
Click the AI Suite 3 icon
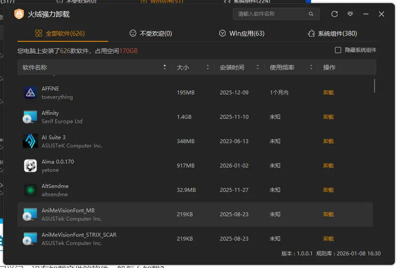click(x=30, y=141)
